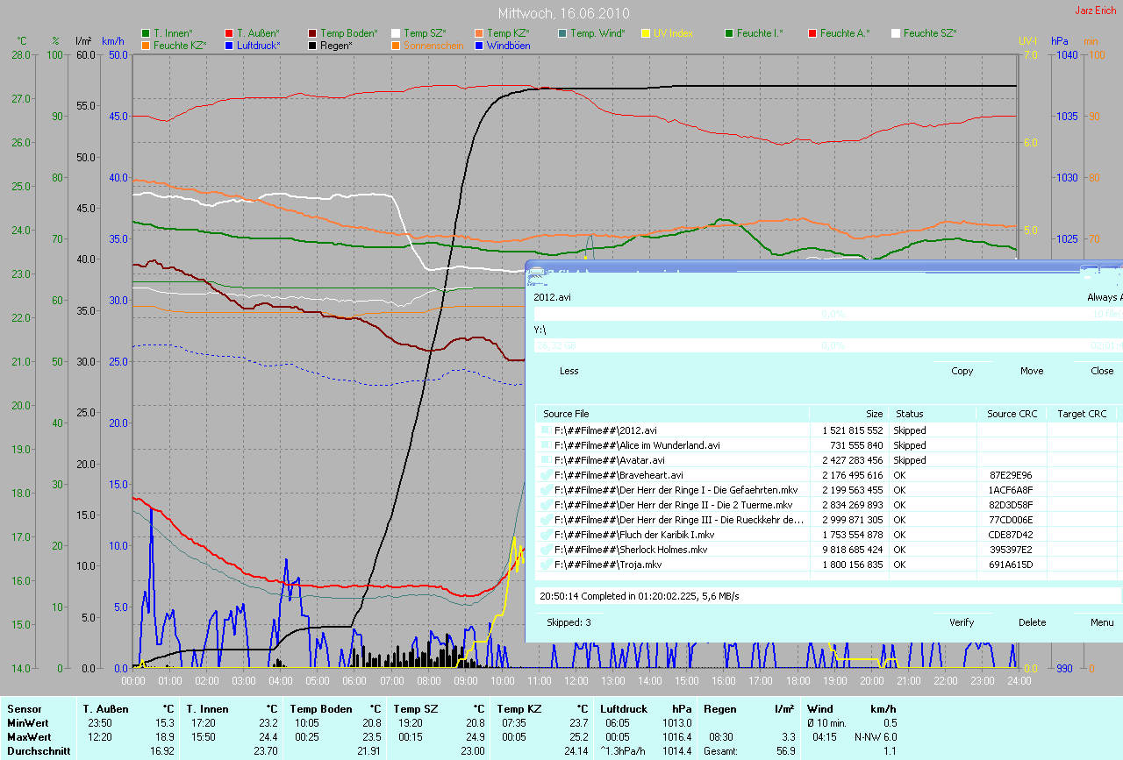The image size is (1123, 760).
Task: Open the Menu in the copy dialog
Action: pos(1102,622)
